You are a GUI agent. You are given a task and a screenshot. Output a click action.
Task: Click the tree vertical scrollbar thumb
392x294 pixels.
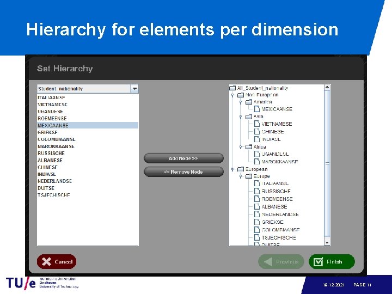point(327,163)
